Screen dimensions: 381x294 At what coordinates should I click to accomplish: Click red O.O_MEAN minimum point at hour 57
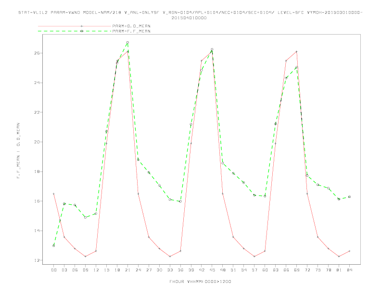point(254,257)
